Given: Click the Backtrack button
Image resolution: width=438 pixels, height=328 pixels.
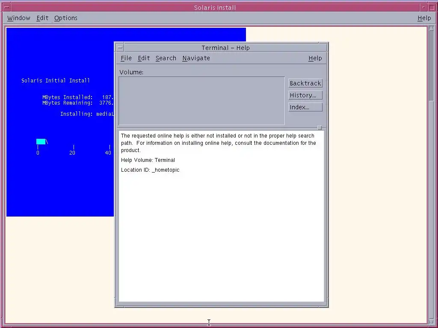Looking at the screenshot, I should [305, 83].
